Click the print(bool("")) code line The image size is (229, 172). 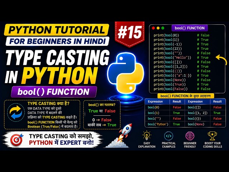[x=168, y=53]
